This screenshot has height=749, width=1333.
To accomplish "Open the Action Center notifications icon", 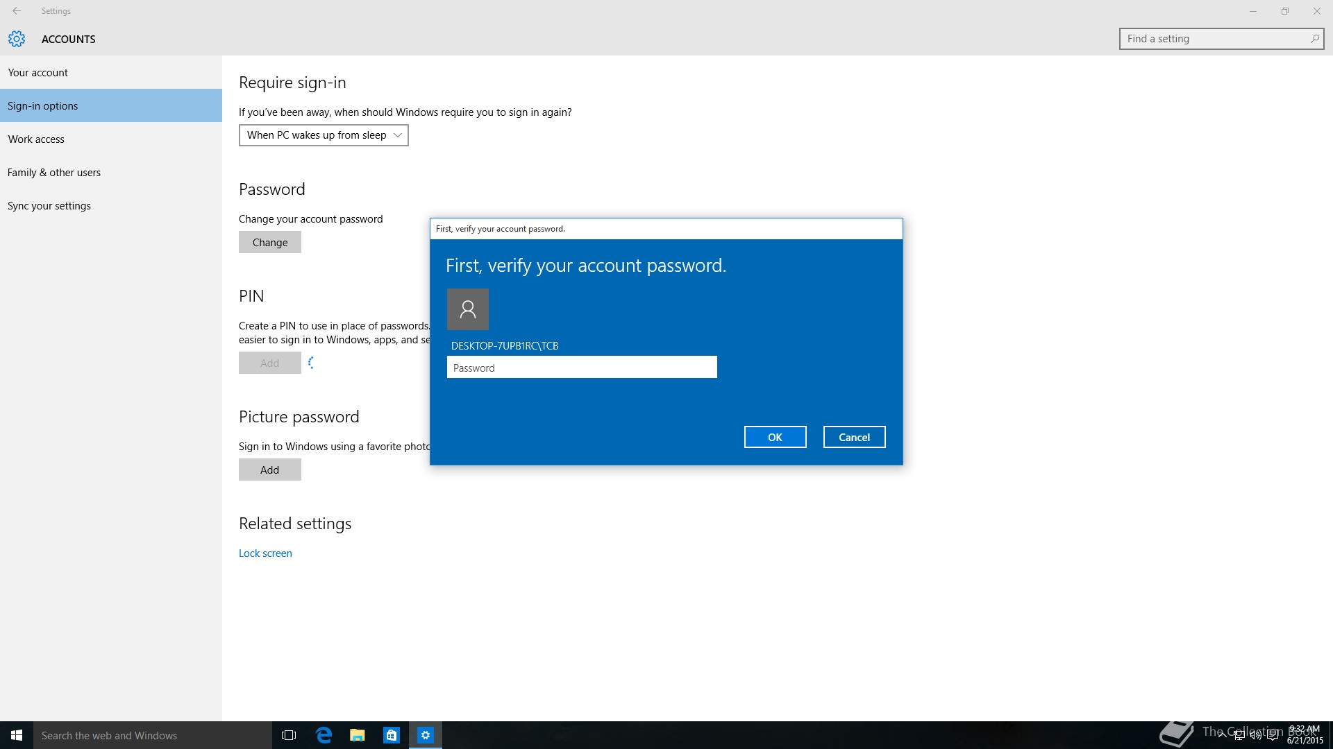I will tap(1273, 735).
